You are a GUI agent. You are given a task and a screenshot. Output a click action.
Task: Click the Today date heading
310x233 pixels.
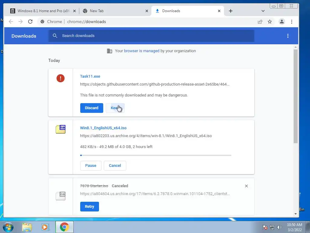pos(54,60)
